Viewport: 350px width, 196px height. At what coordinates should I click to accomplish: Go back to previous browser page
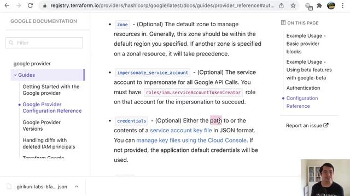coord(7,5)
